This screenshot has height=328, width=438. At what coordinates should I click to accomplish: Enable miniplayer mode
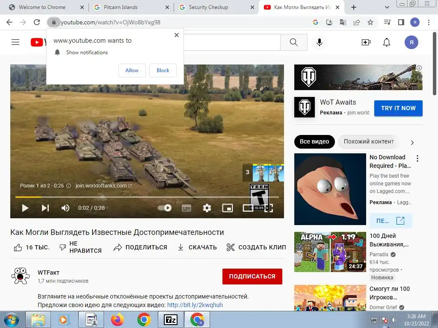[228, 208]
